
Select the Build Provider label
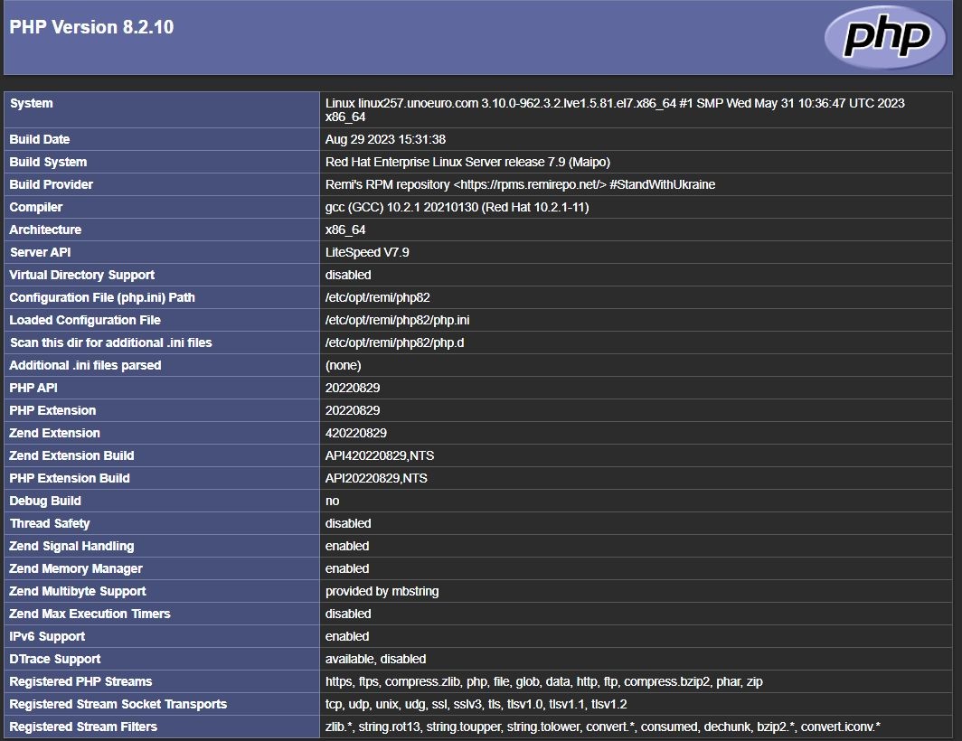[52, 184]
